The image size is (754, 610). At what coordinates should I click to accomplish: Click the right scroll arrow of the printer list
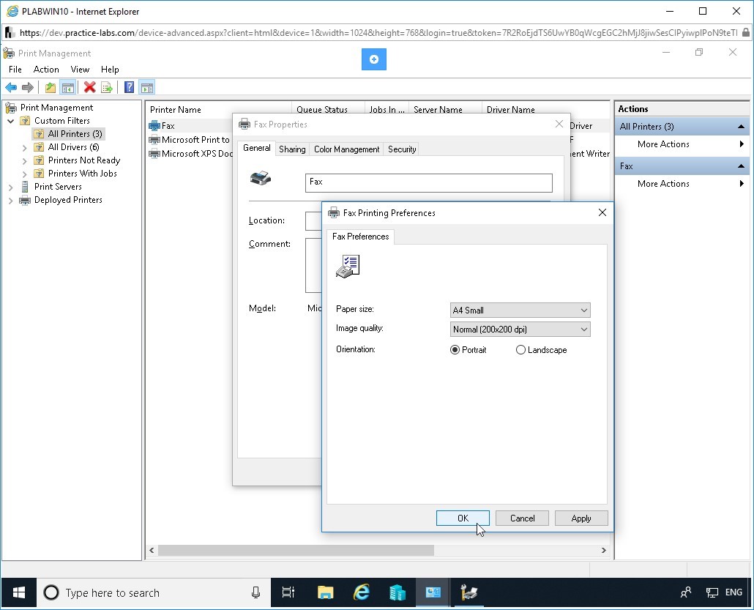603,551
